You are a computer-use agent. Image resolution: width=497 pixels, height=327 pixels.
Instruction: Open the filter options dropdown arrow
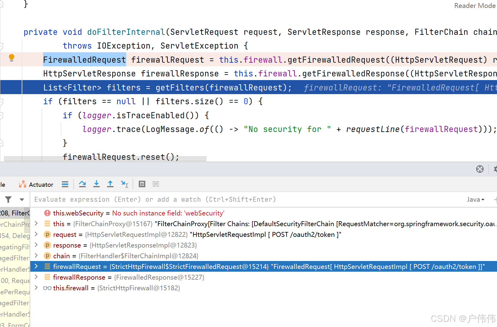coord(21,199)
